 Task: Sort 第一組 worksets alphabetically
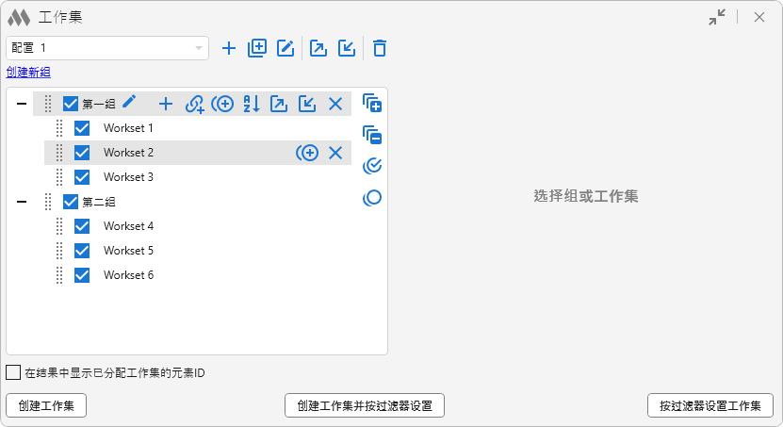click(251, 104)
